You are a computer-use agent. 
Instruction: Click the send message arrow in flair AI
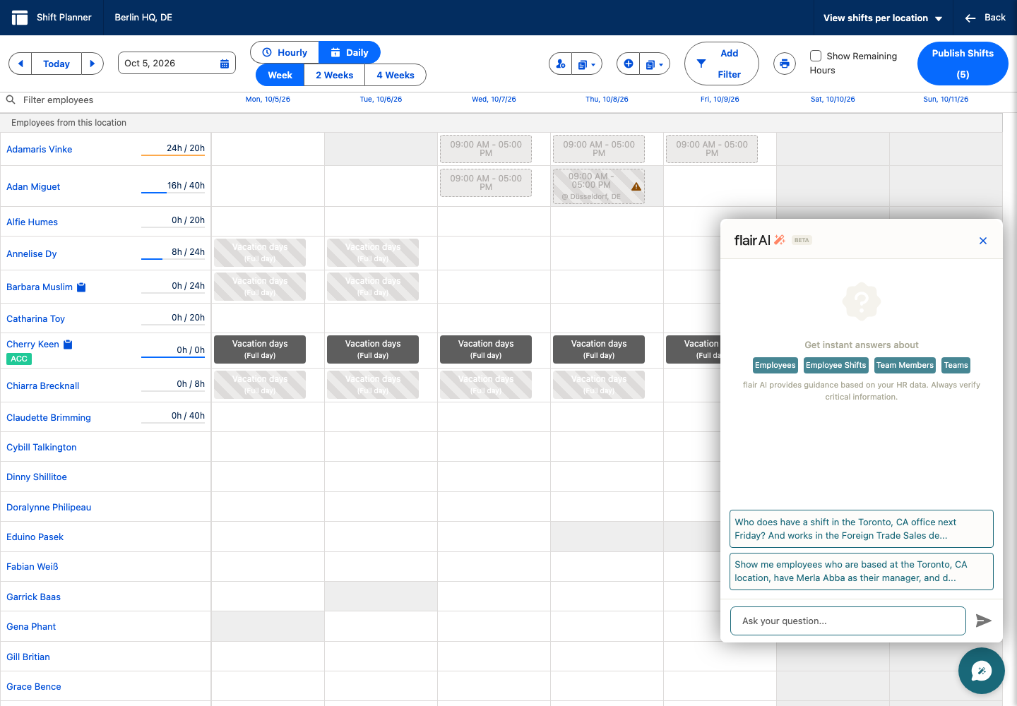(x=984, y=621)
